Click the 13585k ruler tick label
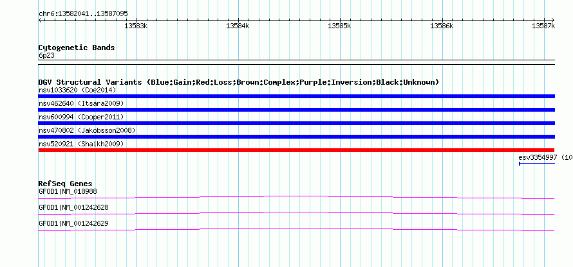 tap(340, 26)
